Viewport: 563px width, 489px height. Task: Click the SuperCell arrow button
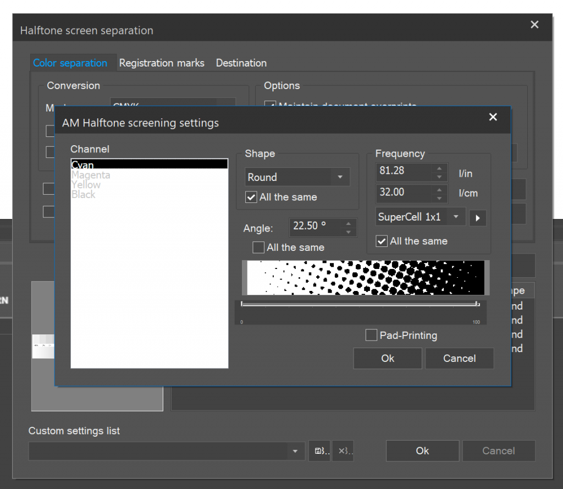[477, 217]
